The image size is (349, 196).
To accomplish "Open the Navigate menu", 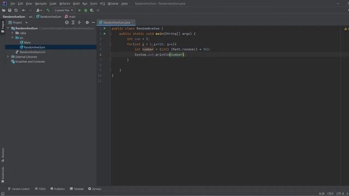I will click(41, 4).
